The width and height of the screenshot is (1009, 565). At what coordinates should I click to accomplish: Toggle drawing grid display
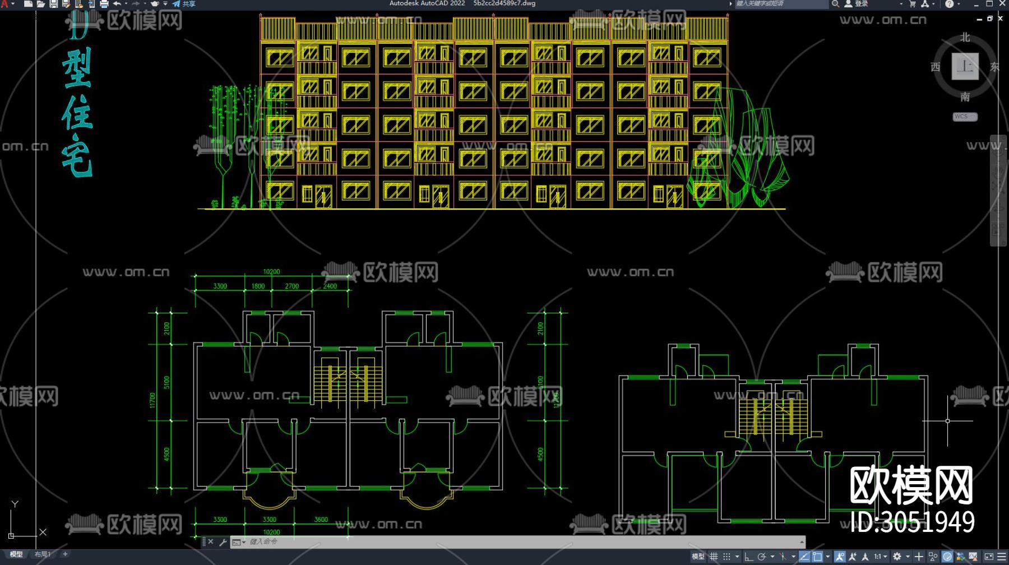click(714, 557)
